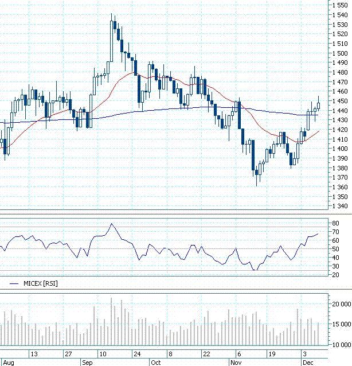Click the latest December candlestick near 1 450
The image size is (352, 366).
pos(319,106)
